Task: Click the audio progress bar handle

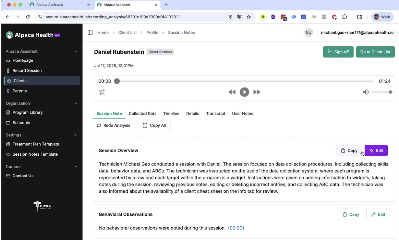Action: point(117,81)
